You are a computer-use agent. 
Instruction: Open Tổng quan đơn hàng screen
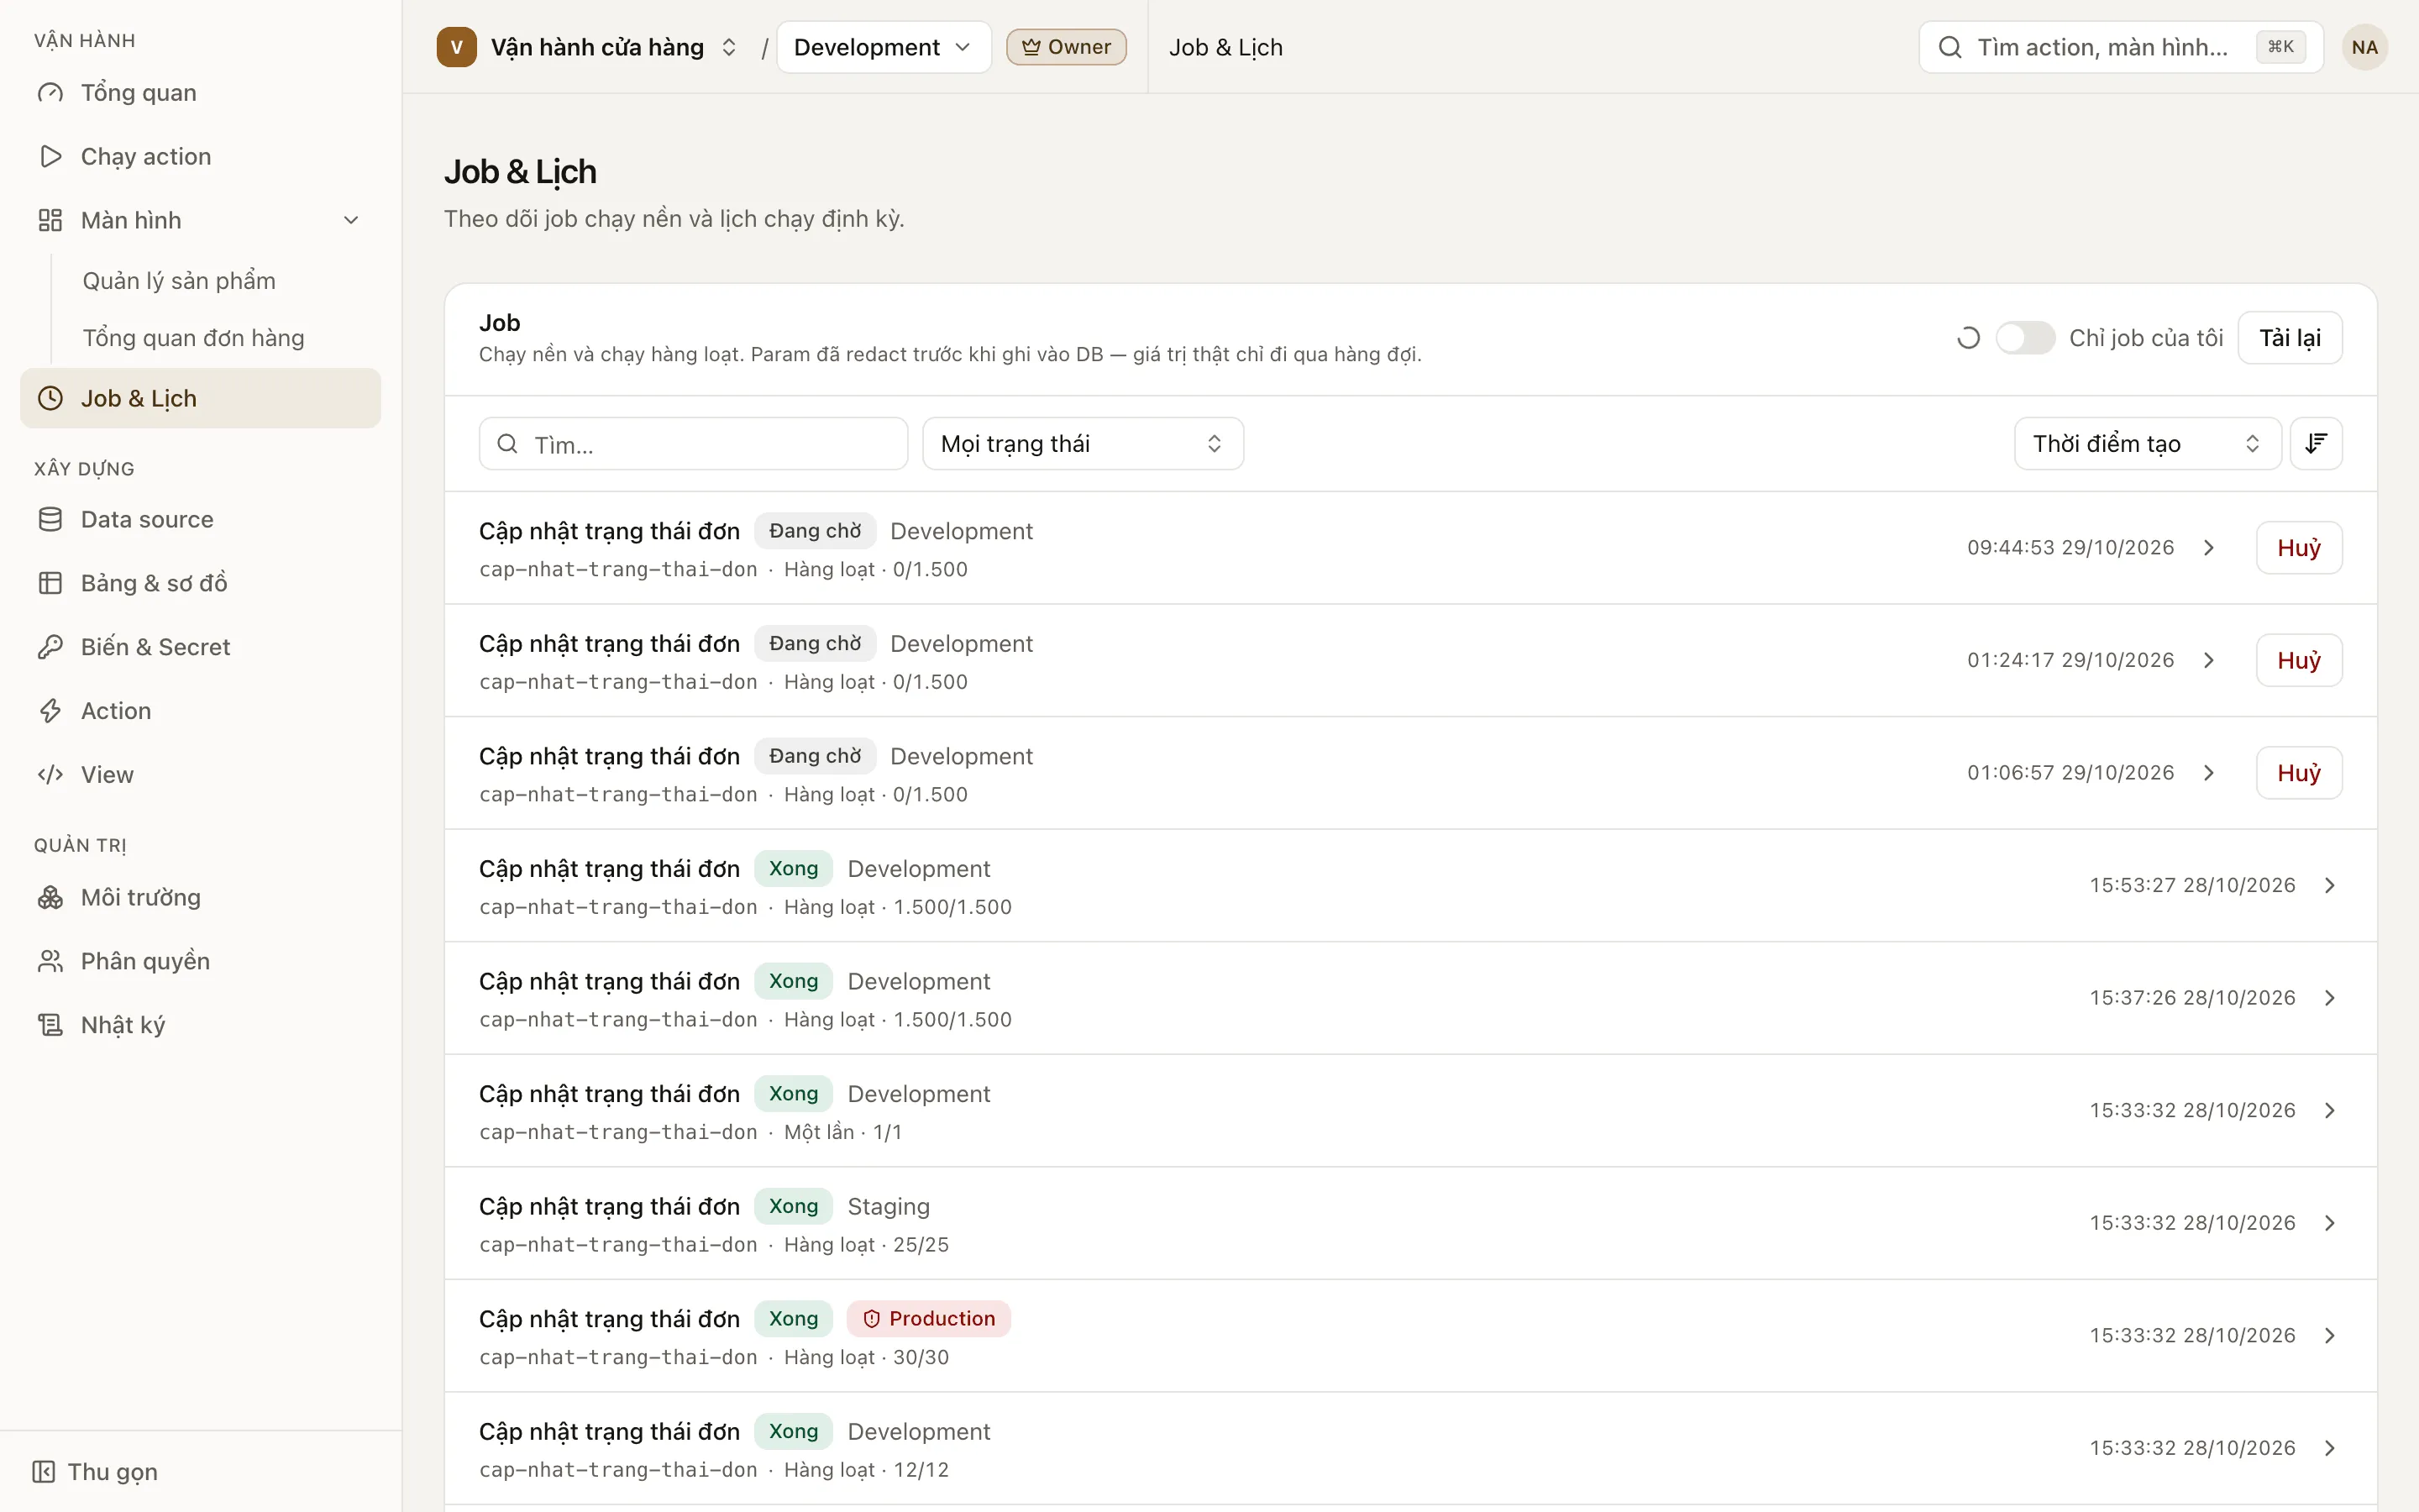pos(193,338)
